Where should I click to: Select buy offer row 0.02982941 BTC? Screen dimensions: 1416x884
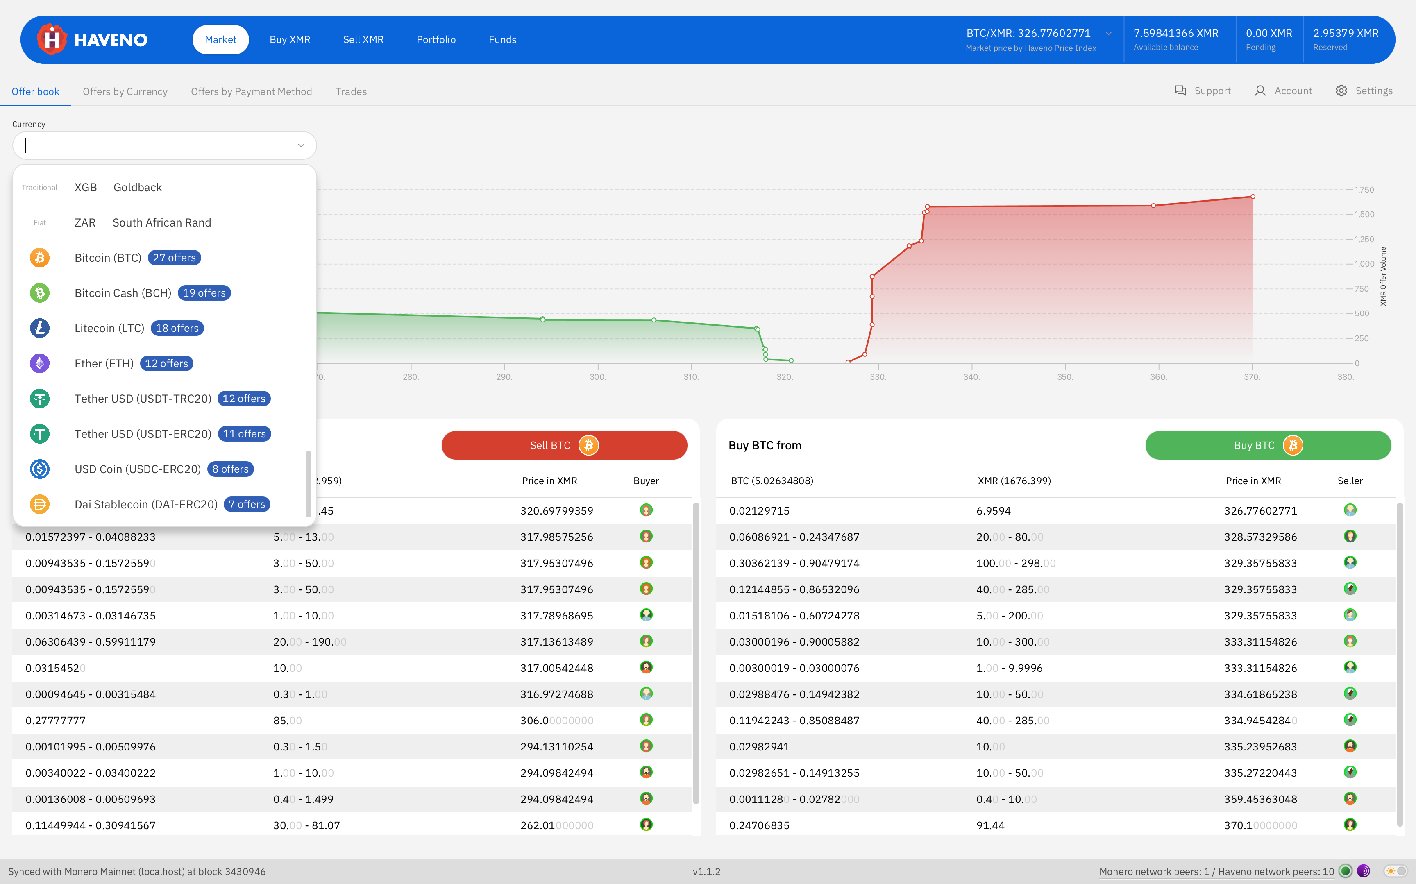coord(1055,747)
